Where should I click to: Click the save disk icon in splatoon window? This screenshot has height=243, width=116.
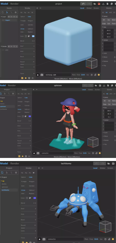[x=100, y=85]
